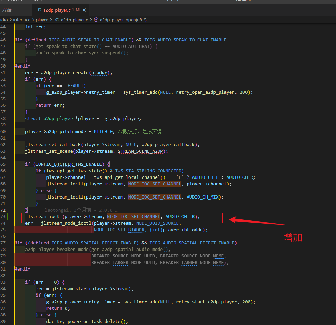Click dac_try_power_on_task_delete in the code
Image resolution: width=336 pixels, height=325 pixels.
pyautogui.click(x=83, y=321)
